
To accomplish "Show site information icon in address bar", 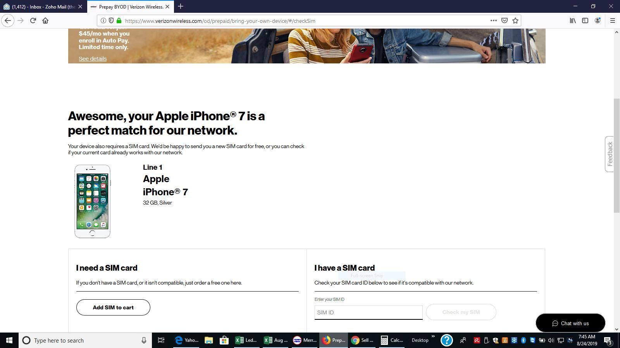I will tap(103, 20).
